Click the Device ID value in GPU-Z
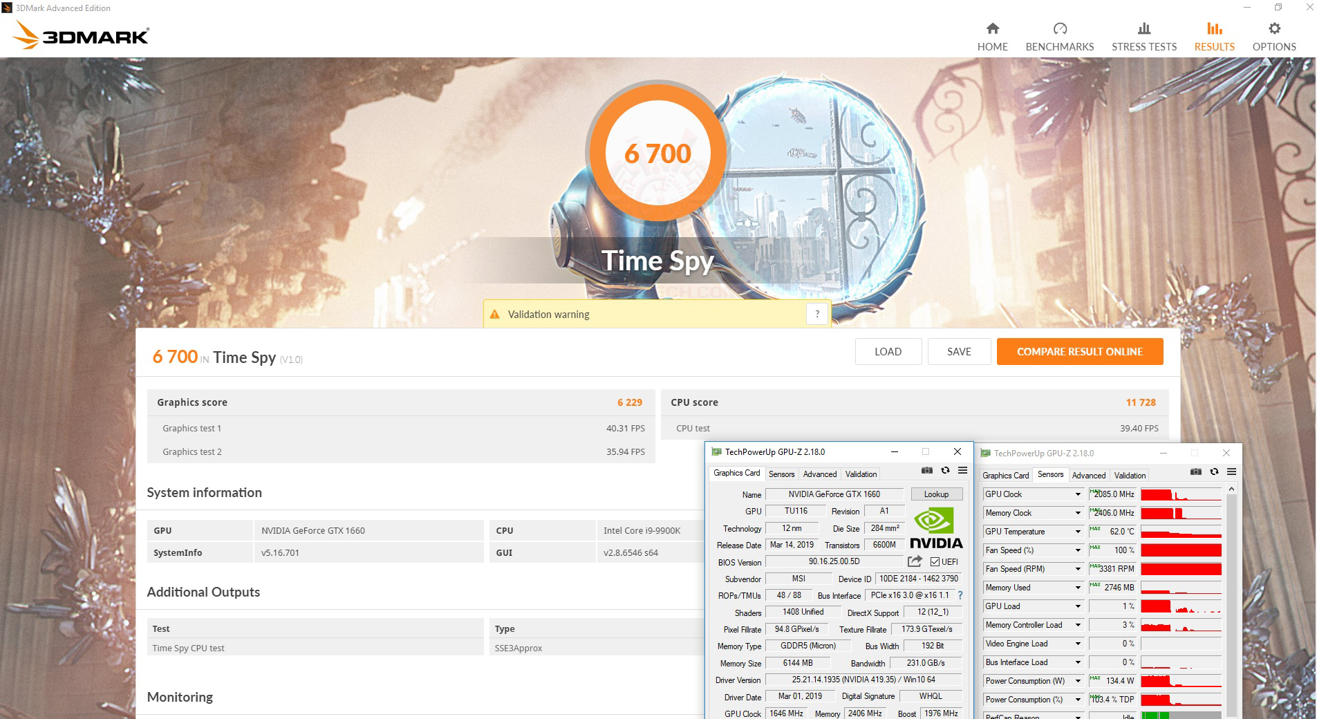This screenshot has width=1317, height=719. [918, 579]
